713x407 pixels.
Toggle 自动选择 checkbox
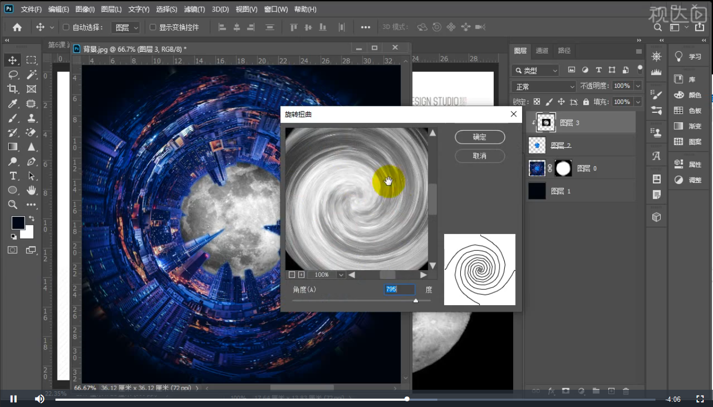(x=66, y=27)
